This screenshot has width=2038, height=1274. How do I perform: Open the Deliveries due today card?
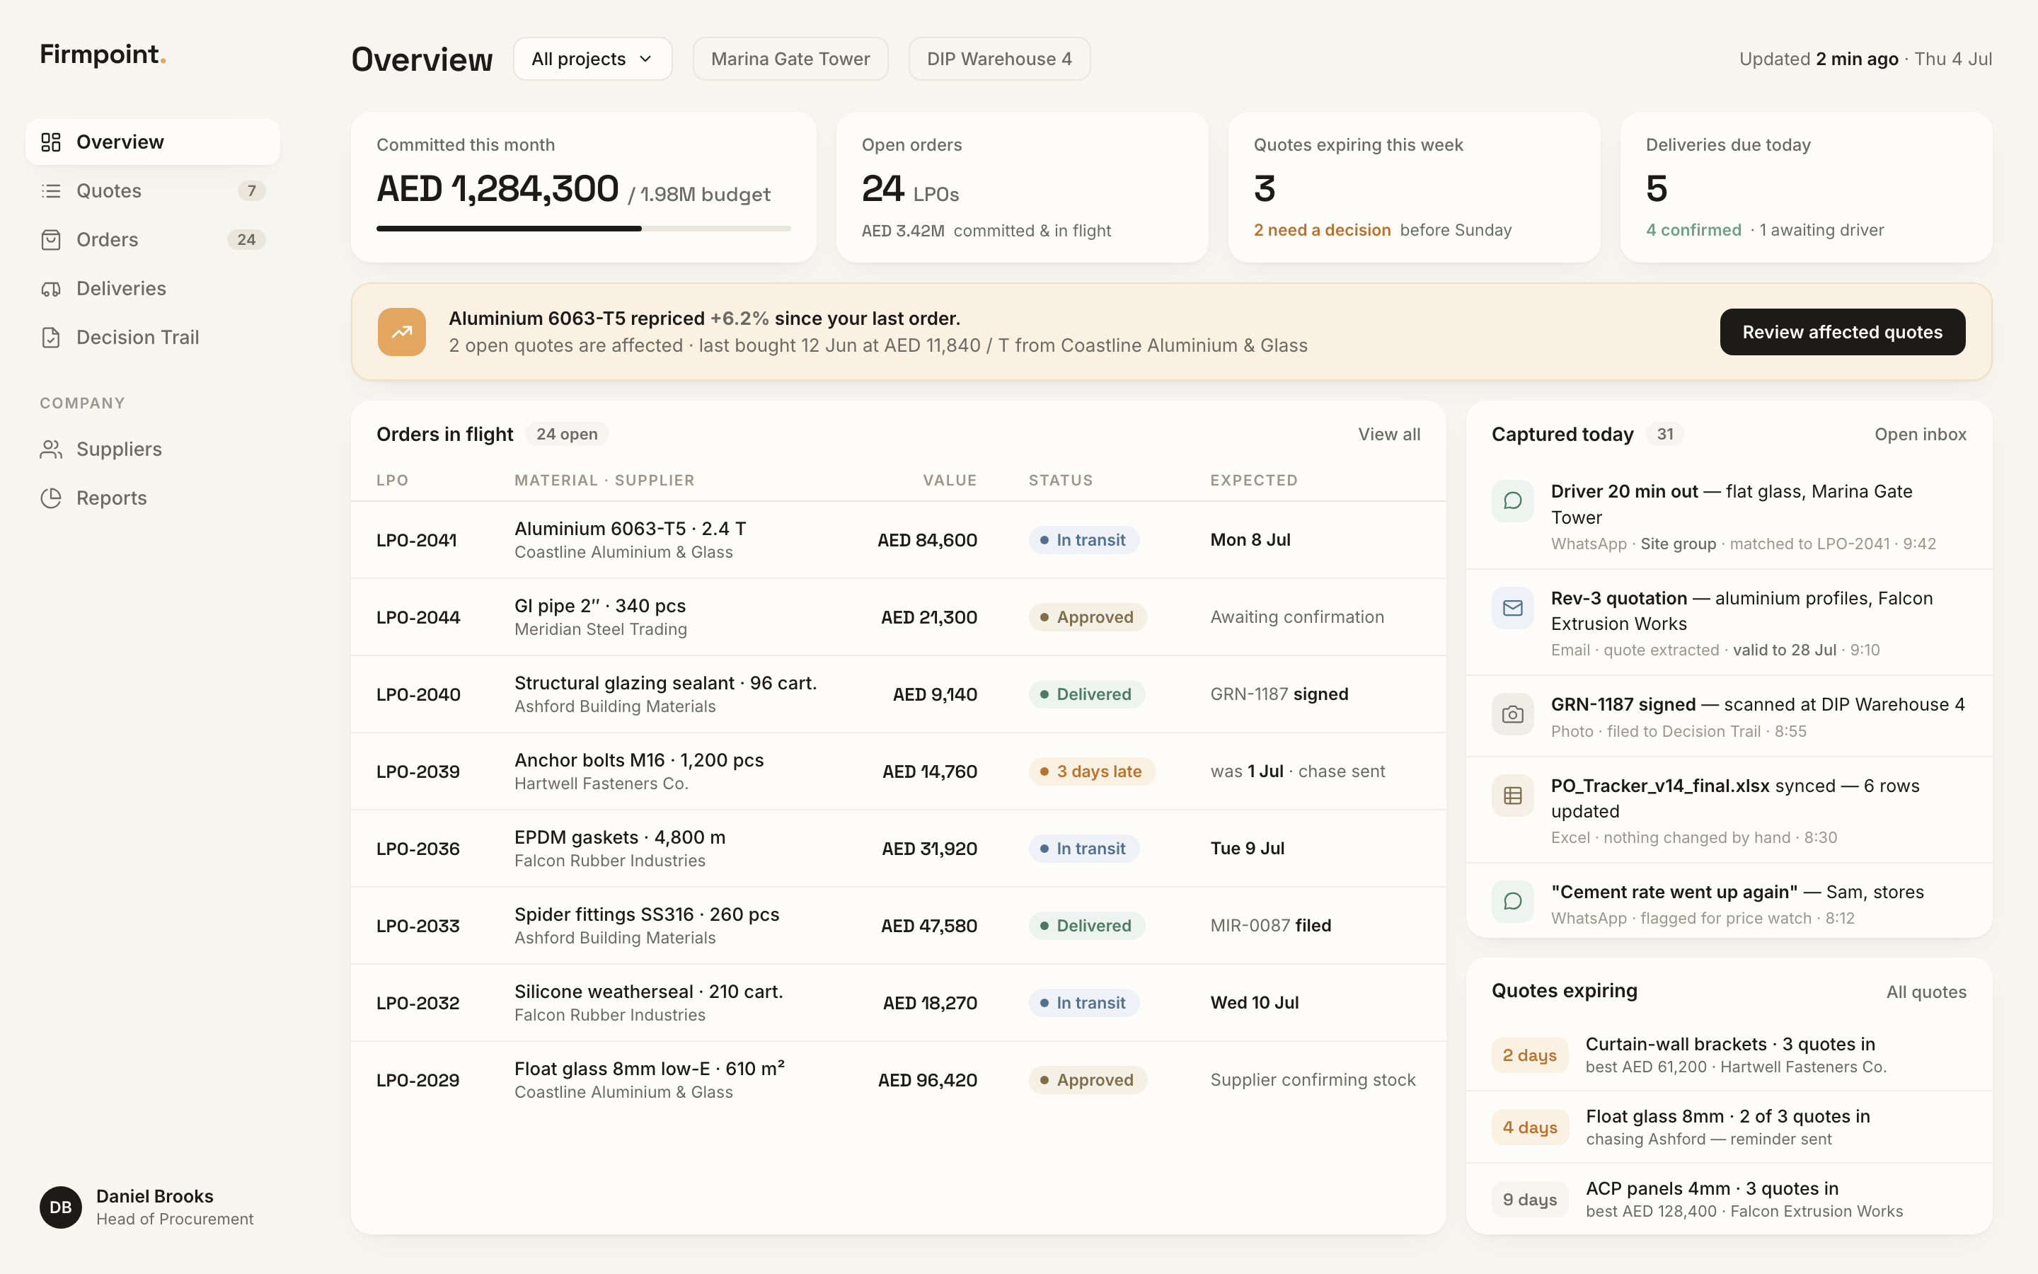[1807, 187]
